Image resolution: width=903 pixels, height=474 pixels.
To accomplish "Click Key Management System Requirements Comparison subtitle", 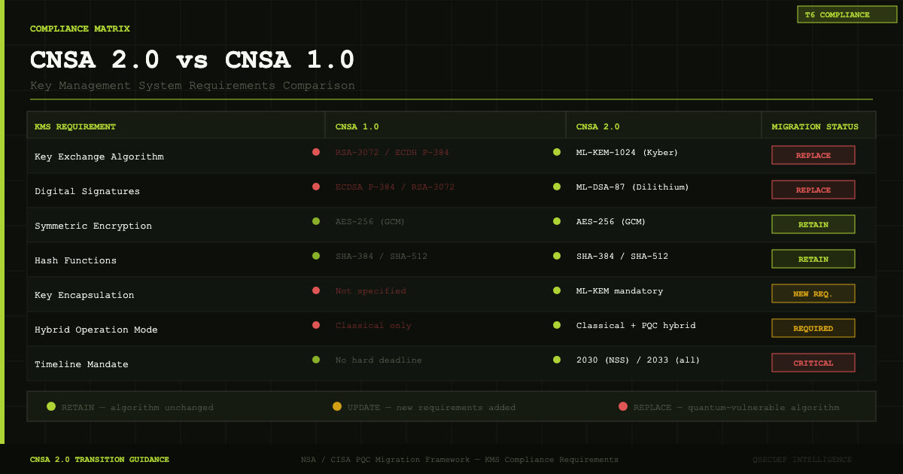I will 193,86.
